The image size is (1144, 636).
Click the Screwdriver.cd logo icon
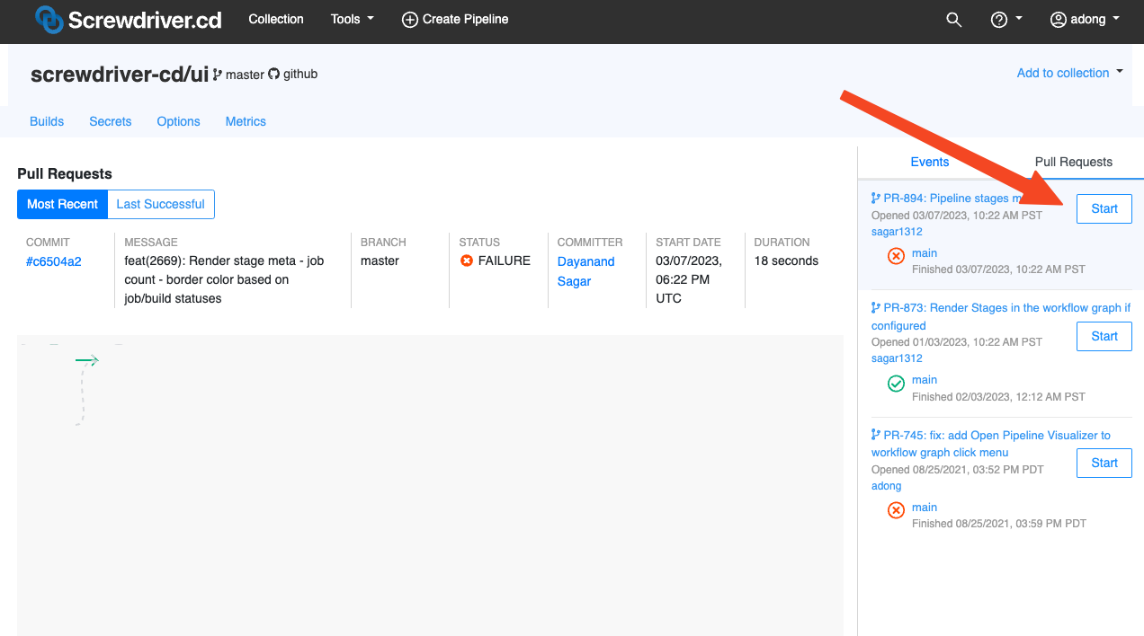(49, 19)
